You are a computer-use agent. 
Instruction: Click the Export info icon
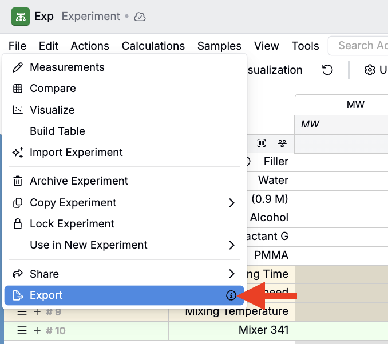[231, 295]
